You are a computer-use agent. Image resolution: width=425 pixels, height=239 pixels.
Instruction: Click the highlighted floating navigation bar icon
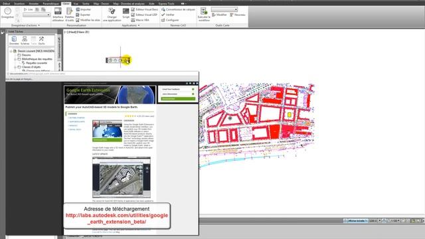pyautogui.click(x=126, y=60)
